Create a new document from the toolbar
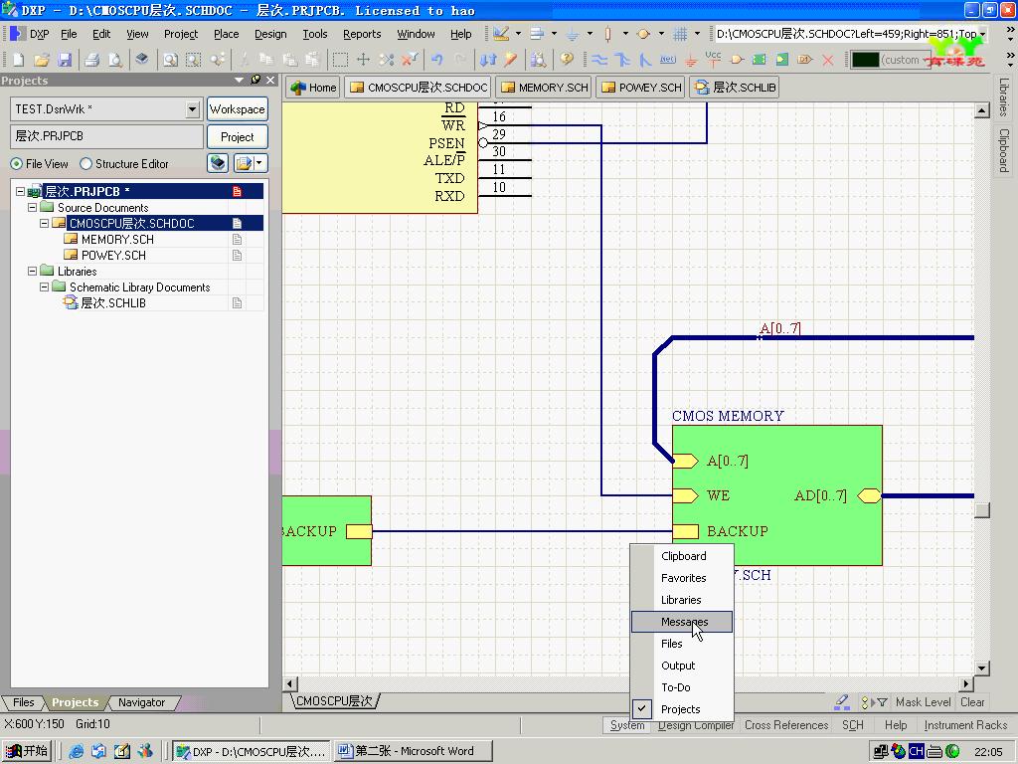Image resolution: width=1018 pixels, height=764 pixels. tap(18, 60)
